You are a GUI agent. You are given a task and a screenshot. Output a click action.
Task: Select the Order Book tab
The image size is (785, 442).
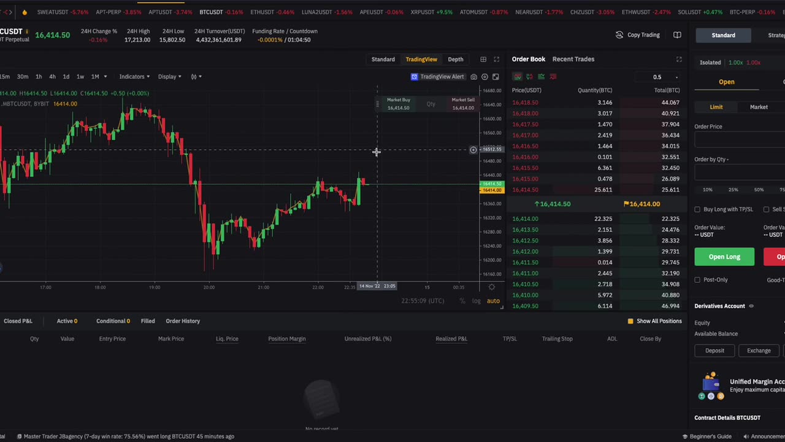[529, 59]
